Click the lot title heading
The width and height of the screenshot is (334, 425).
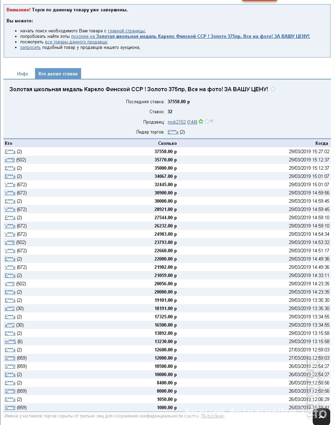138,89
